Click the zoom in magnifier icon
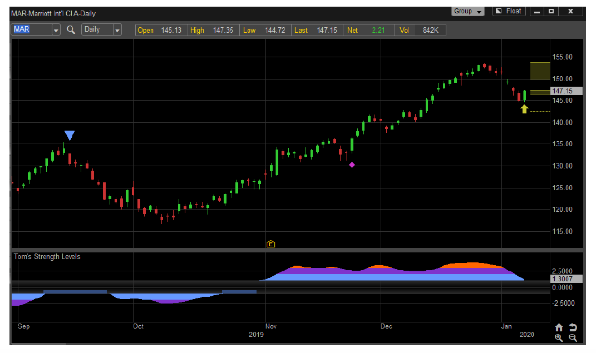The width and height of the screenshot is (596, 353). pyautogui.click(x=559, y=337)
